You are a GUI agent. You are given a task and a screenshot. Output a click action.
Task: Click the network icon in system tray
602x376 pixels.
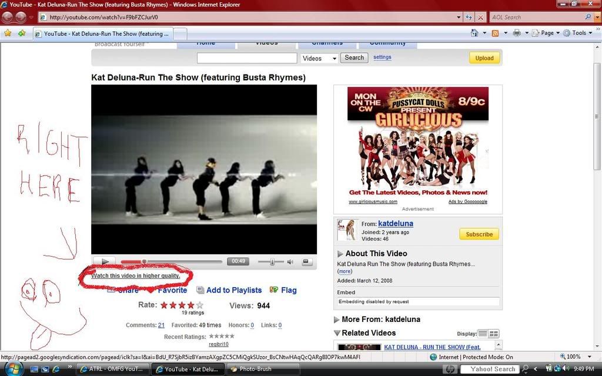(x=557, y=369)
